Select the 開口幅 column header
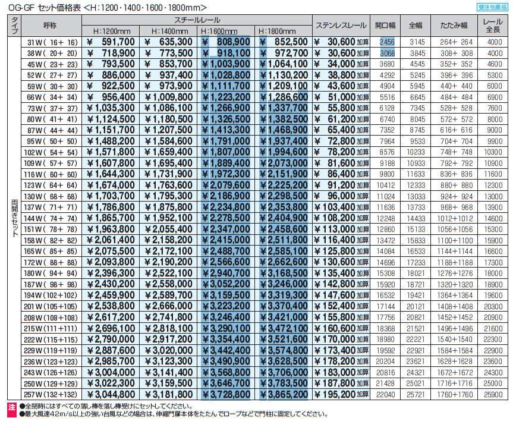The height and width of the screenshot is (424, 513). [x=385, y=26]
